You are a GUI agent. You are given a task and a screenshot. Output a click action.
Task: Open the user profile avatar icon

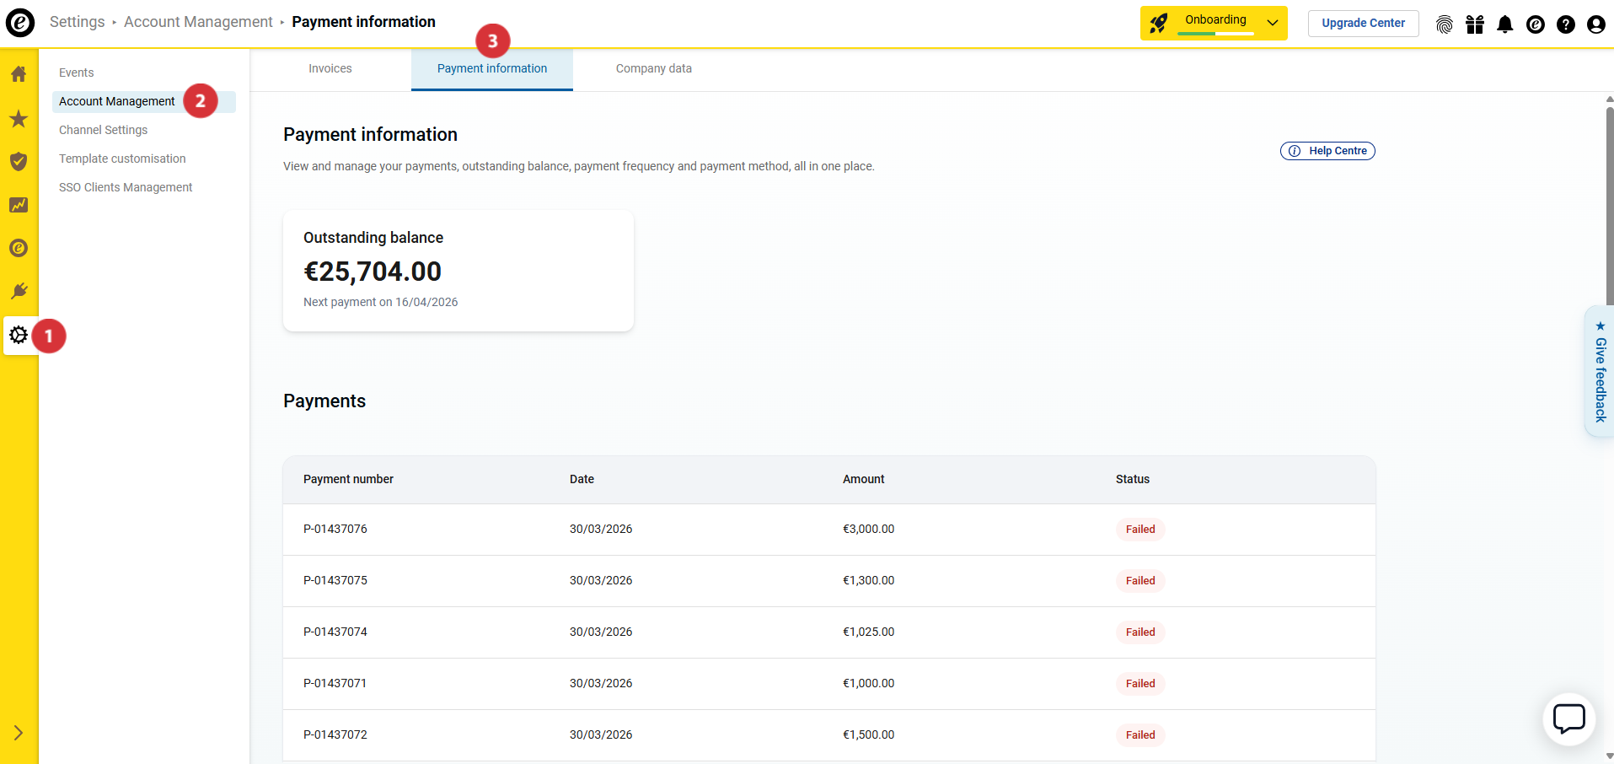[1595, 24]
